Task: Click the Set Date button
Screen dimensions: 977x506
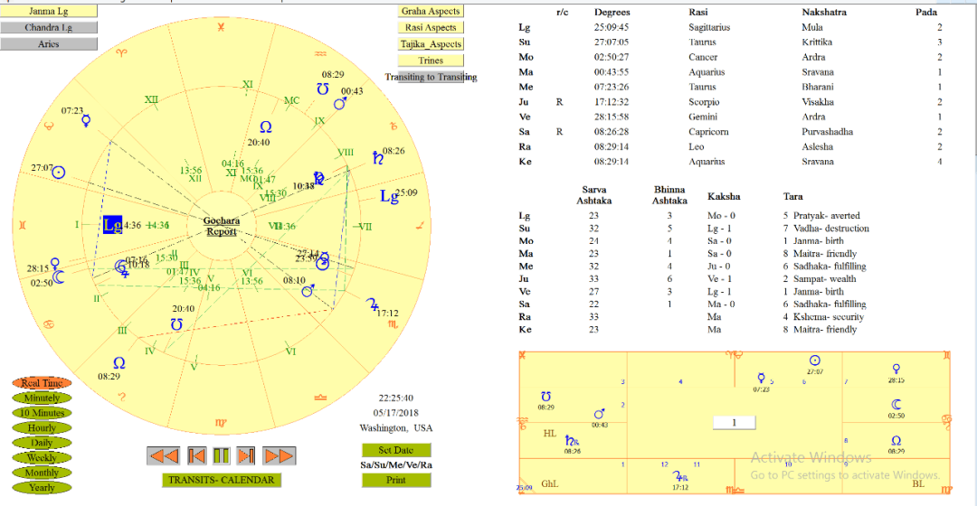Action: click(396, 450)
